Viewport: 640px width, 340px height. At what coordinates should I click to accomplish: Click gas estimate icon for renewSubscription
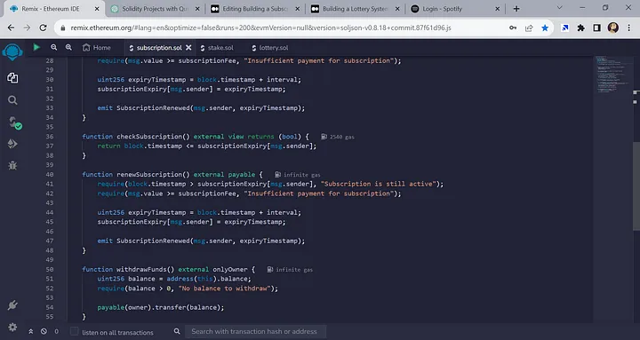[277, 175]
